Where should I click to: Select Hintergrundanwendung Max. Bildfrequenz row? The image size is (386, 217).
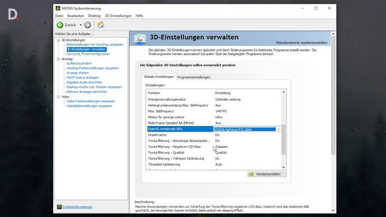click(x=214, y=105)
